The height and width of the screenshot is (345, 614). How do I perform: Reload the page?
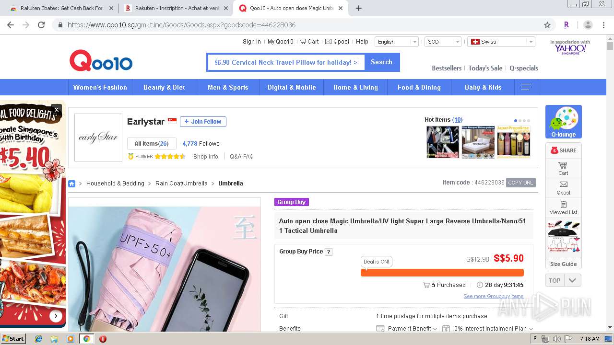tap(41, 25)
